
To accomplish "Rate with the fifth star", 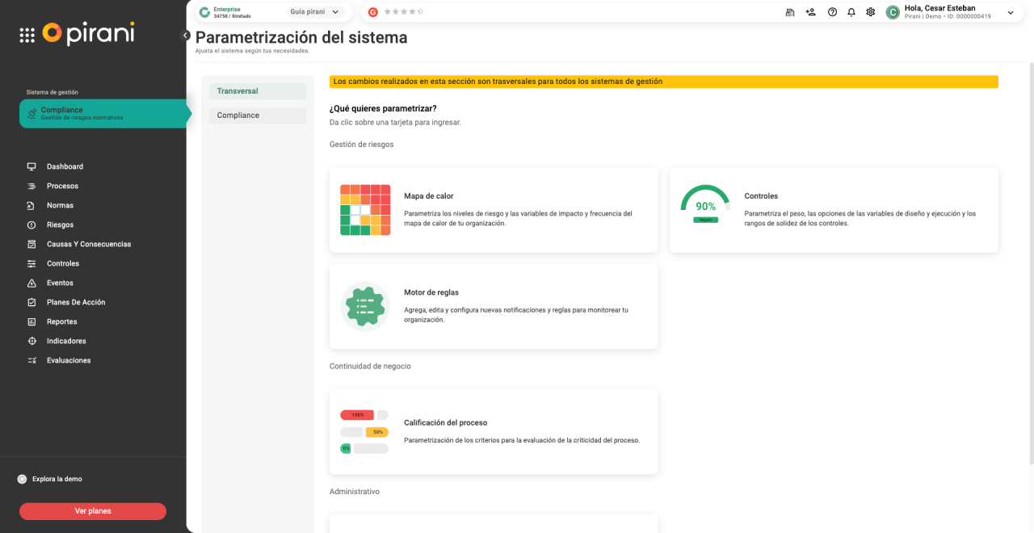I will pos(420,12).
